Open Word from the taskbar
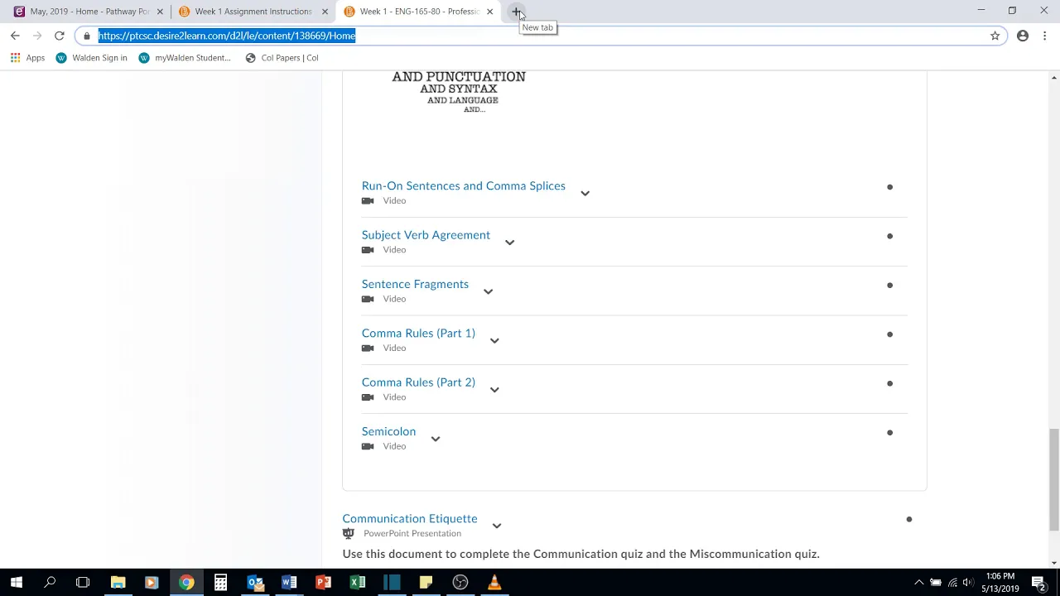Image resolution: width=1060 pixels, height=596 pixels. click(289, 583)
